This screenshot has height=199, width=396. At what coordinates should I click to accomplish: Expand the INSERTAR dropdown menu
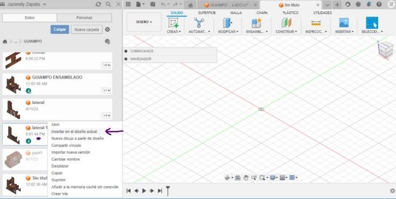[x=344, y=32]
